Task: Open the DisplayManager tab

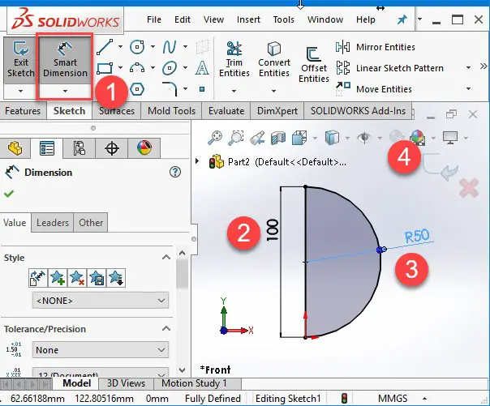Action: 144,148
